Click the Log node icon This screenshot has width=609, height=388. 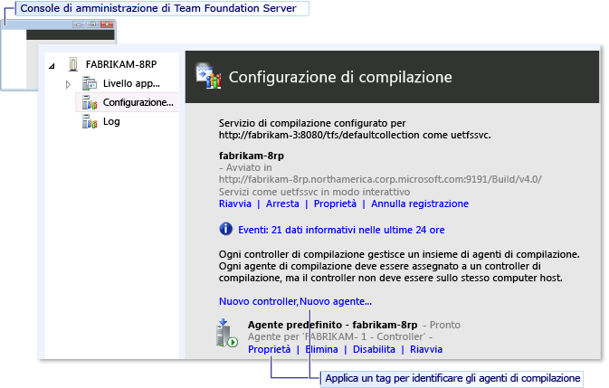(90, 121)
